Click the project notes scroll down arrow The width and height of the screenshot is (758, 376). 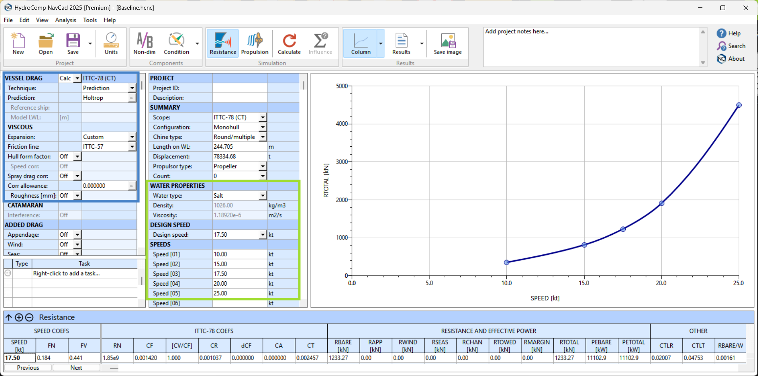703,63
